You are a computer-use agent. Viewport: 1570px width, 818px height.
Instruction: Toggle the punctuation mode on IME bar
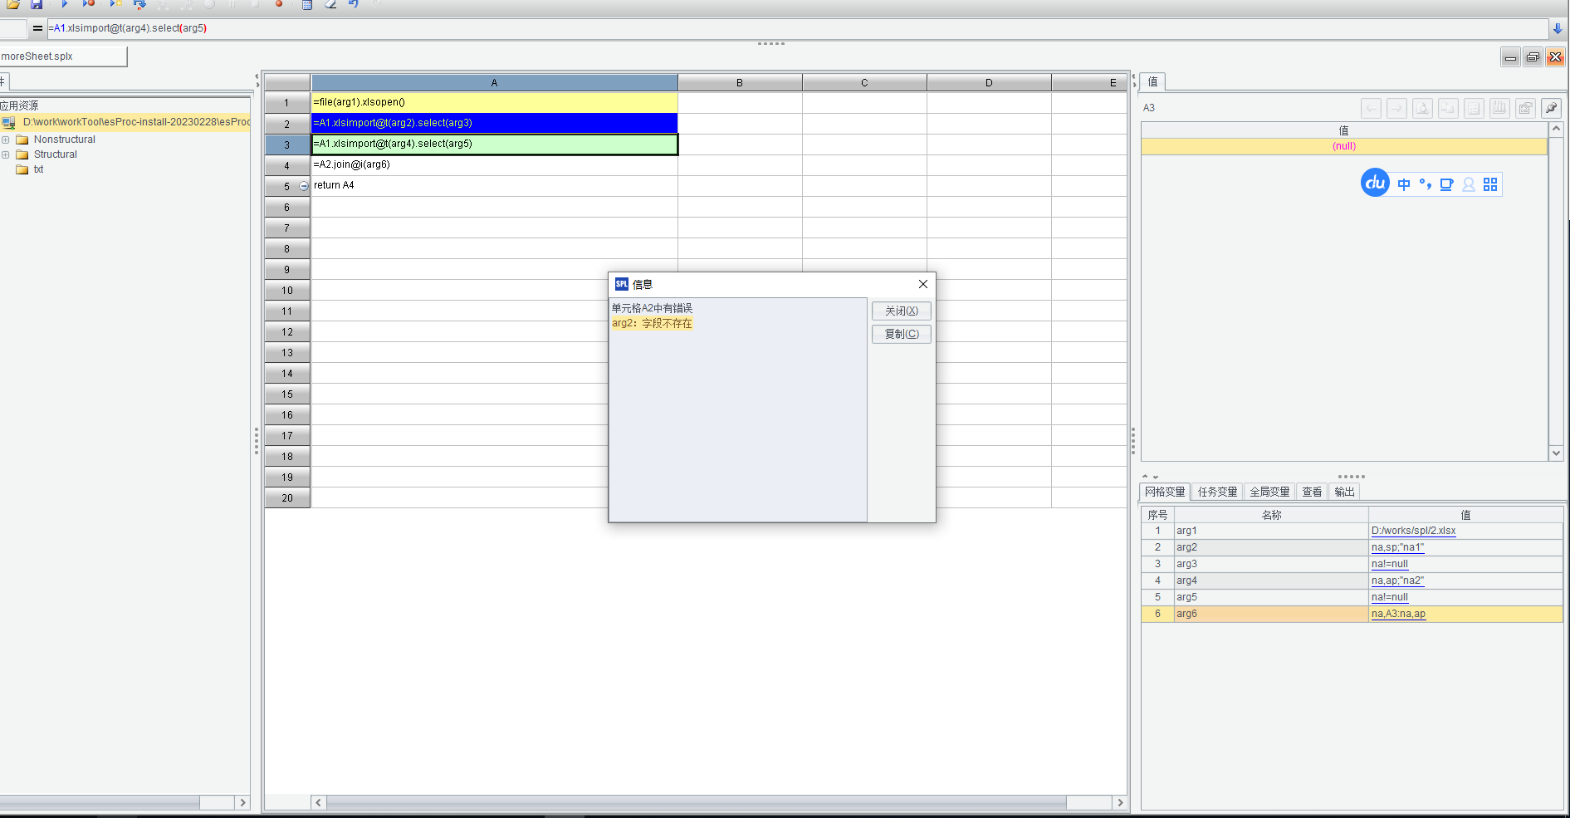click(x=1426, y=184)
